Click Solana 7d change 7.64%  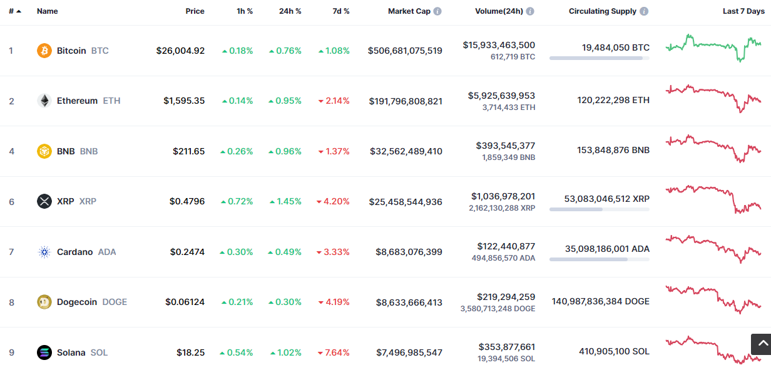pos(334,352)
